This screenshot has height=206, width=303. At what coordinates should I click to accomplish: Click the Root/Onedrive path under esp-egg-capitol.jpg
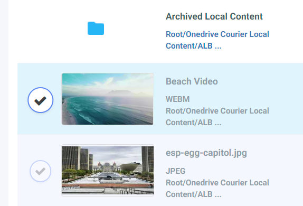coord(217,189)
